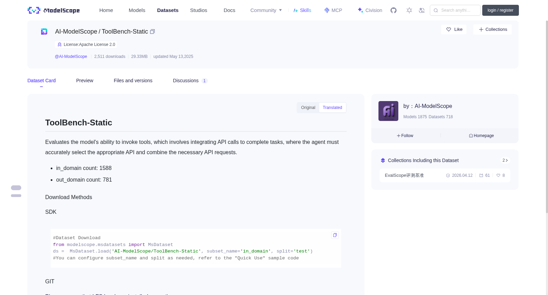Visit the AI-ModelScope Homepage
This screenshot has width=548, height=295.
pyautogui.click(x=481, y=136)
